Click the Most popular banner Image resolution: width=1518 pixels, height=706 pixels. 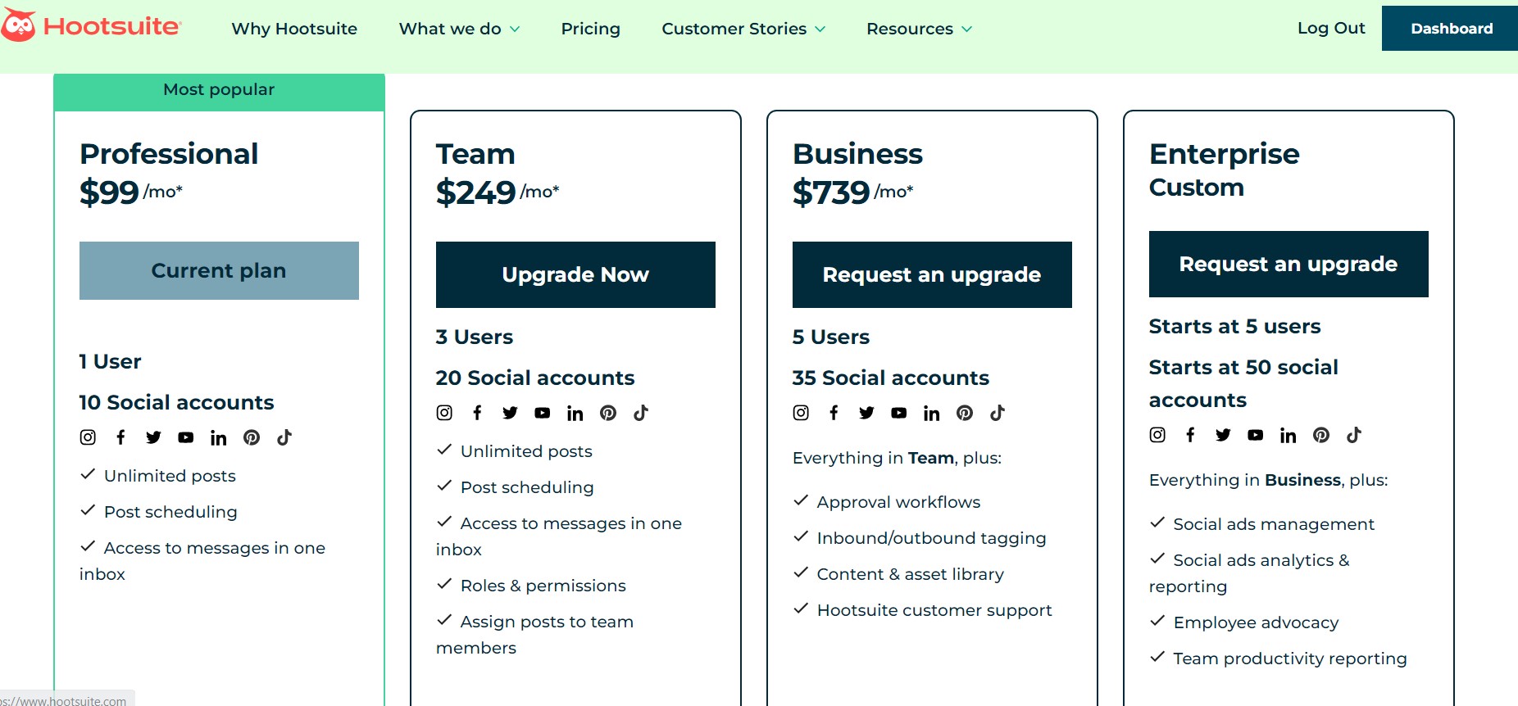pos(219,92)
